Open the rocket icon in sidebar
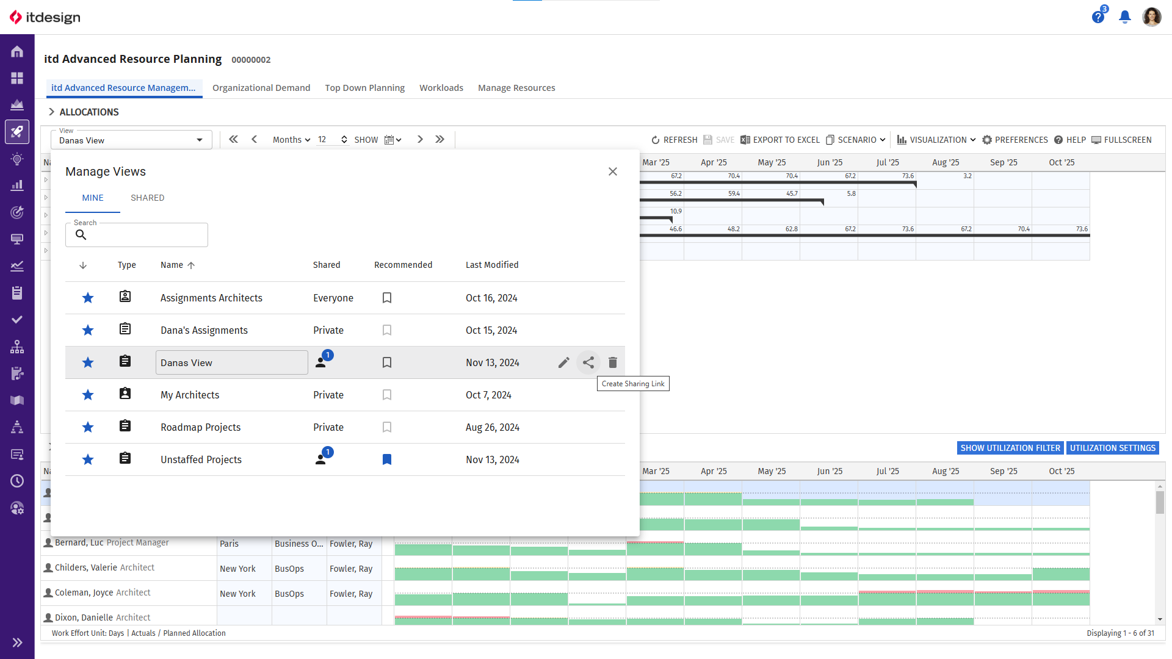 point(17,132)
